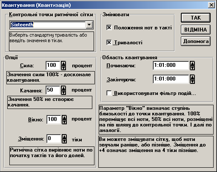Cancel with the ВІДМІНА button
This screenshot has width=217, height=172.
(196, 29)
